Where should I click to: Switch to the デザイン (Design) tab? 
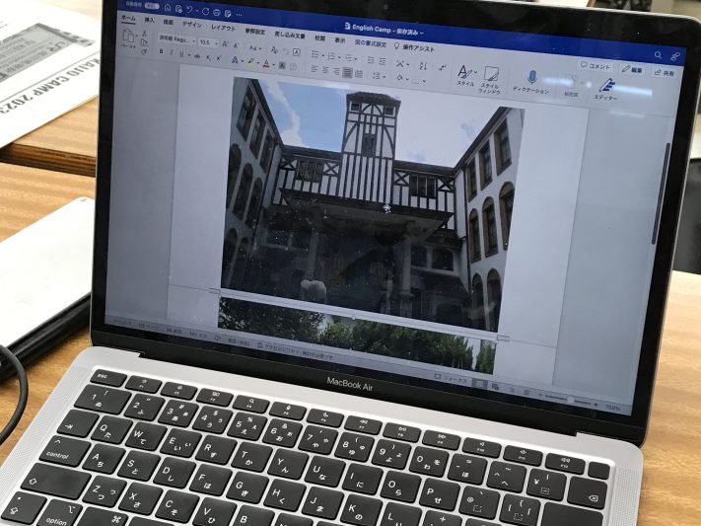click(x=192, y=25)
